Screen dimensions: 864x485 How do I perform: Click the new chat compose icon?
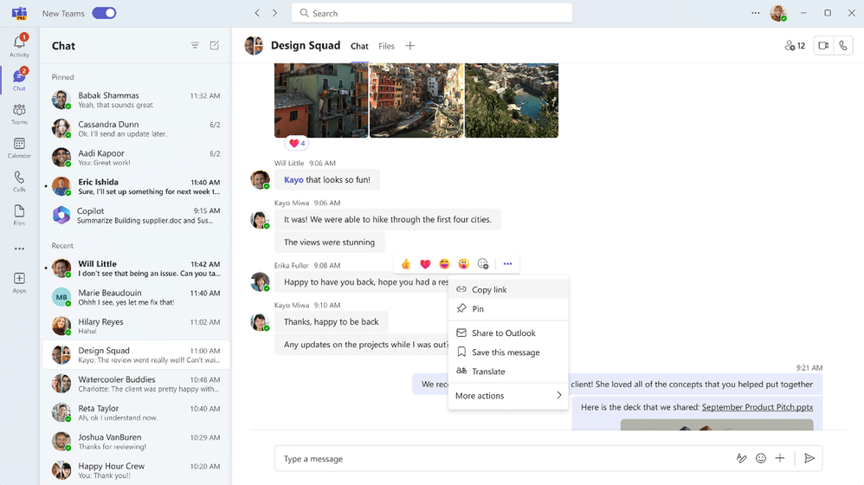215,46
